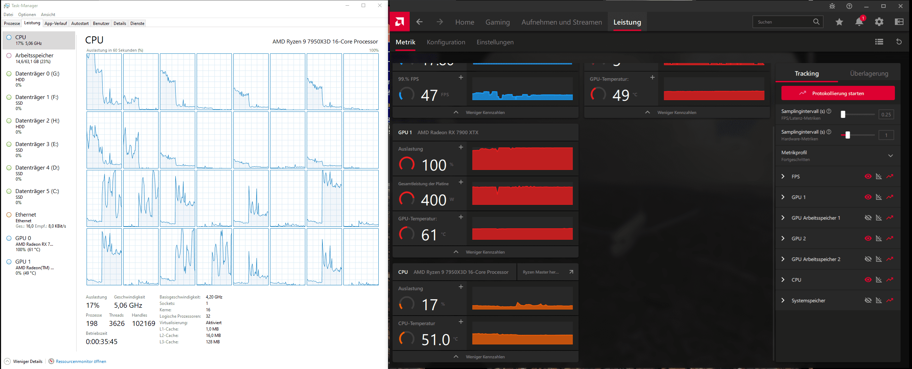The width and height of the screenshot is (912, 369).
Task: Click the overlay scale icon for FPS row
Action: click(879, 176)
